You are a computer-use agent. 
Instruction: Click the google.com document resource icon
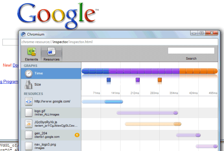coord(29,101)
